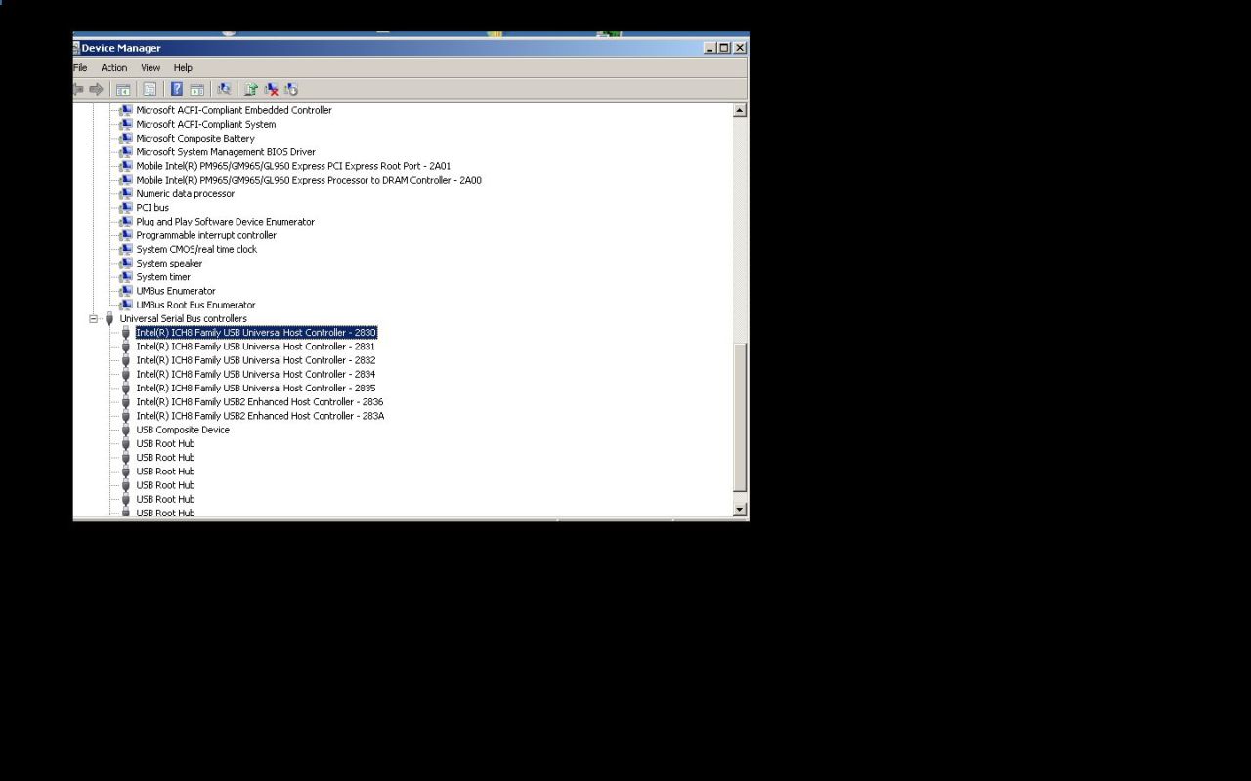Click Scan for hardware changes icon
This screenshot has height=781, width=1251.
tap(224, 89)
